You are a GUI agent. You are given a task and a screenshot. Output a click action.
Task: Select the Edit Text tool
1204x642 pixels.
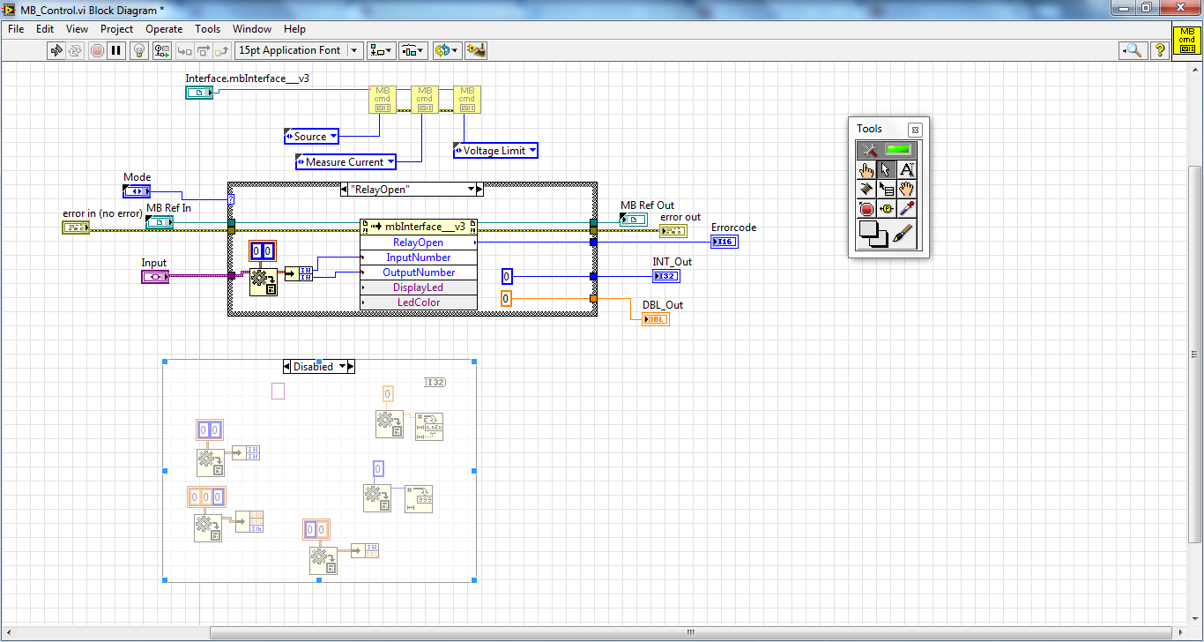[x=907, y=170]
